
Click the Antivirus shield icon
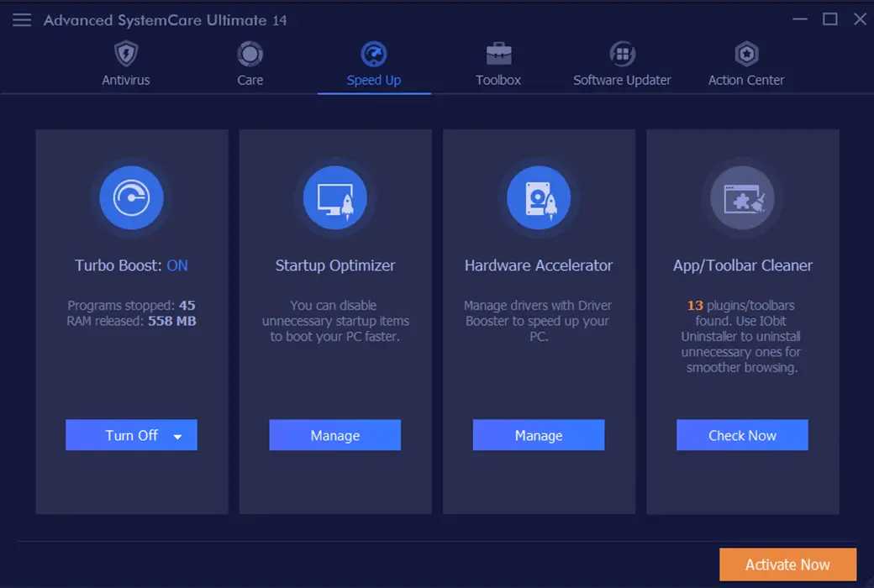pos(126,54)
